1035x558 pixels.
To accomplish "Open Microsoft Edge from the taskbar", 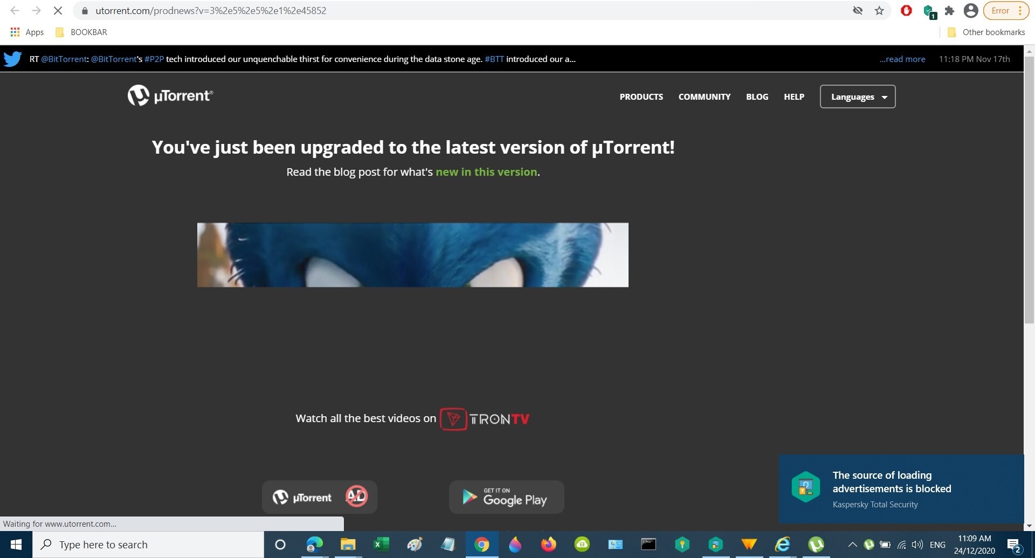I will click(314, 545).
